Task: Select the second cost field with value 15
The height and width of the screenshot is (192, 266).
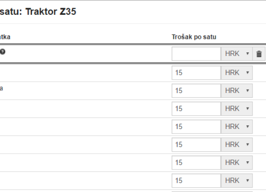Action: (196, 91)
